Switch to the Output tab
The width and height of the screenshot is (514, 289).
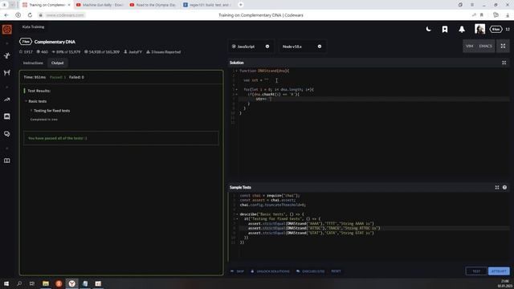[57, 63]
